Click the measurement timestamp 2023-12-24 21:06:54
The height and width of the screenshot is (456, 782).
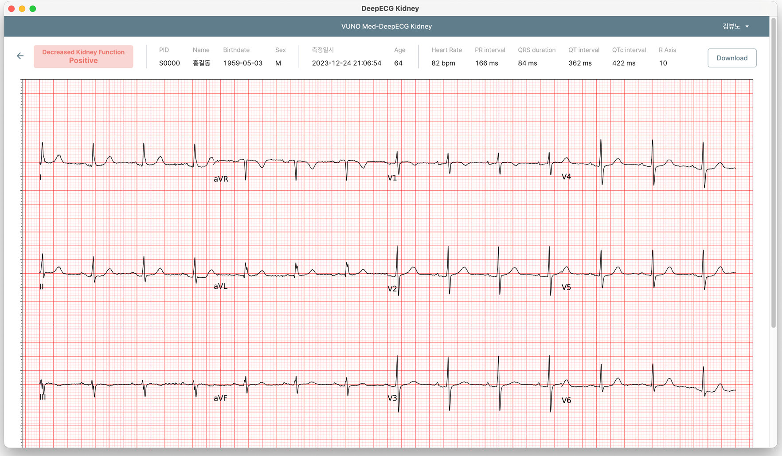(x=346, y=63)
